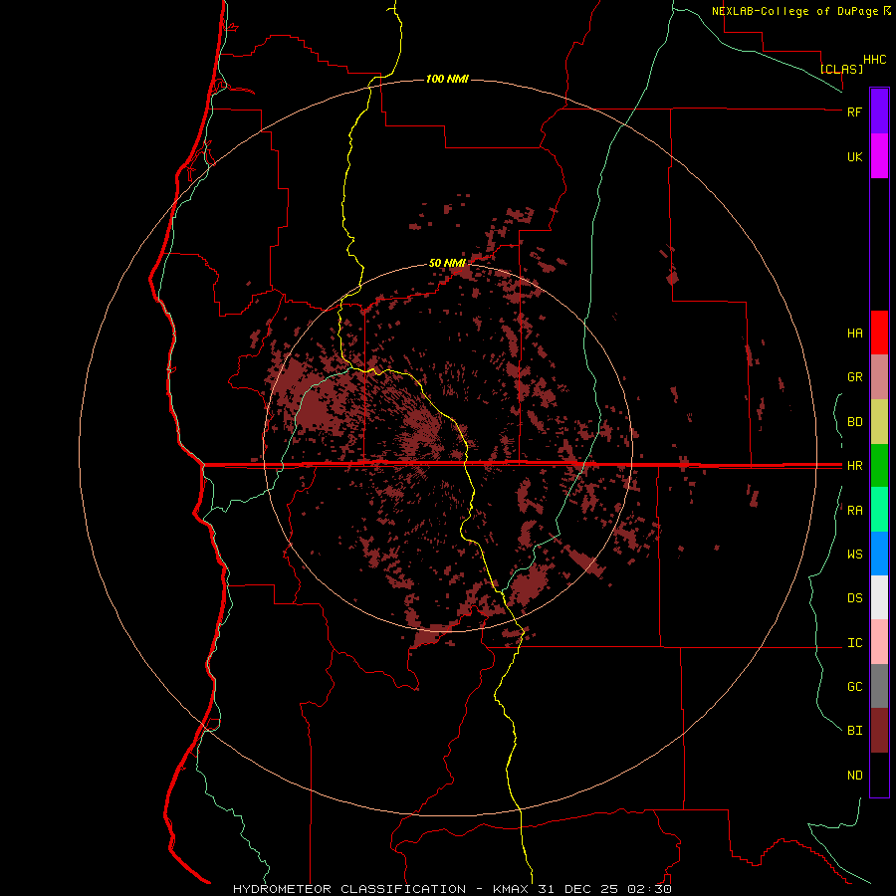Select the IC light-pink legend swatch
Viewport: 896px width, 896px height.
coord(879,642)
